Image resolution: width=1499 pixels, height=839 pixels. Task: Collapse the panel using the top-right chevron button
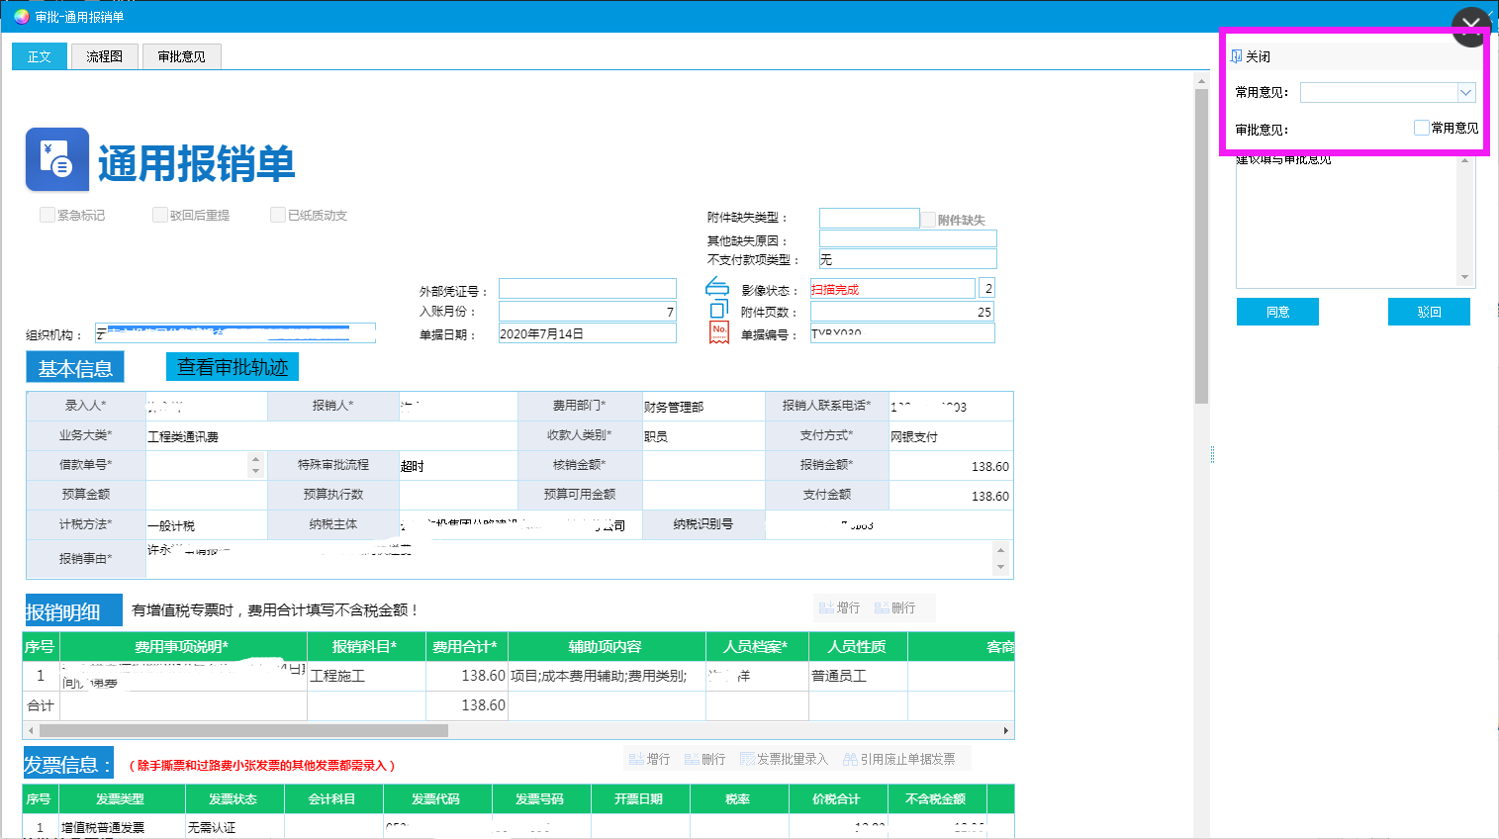[1470, 27]
